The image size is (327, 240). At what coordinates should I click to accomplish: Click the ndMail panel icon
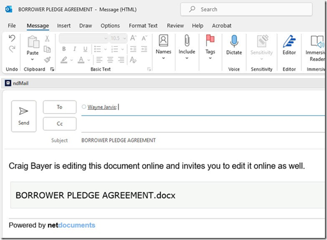coord(8,83)
